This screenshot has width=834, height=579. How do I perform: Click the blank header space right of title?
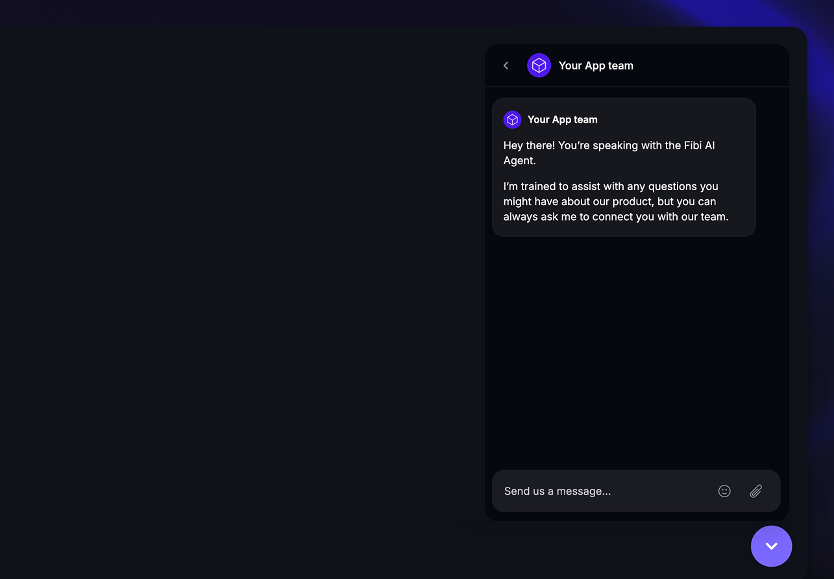tap(714, 66)
